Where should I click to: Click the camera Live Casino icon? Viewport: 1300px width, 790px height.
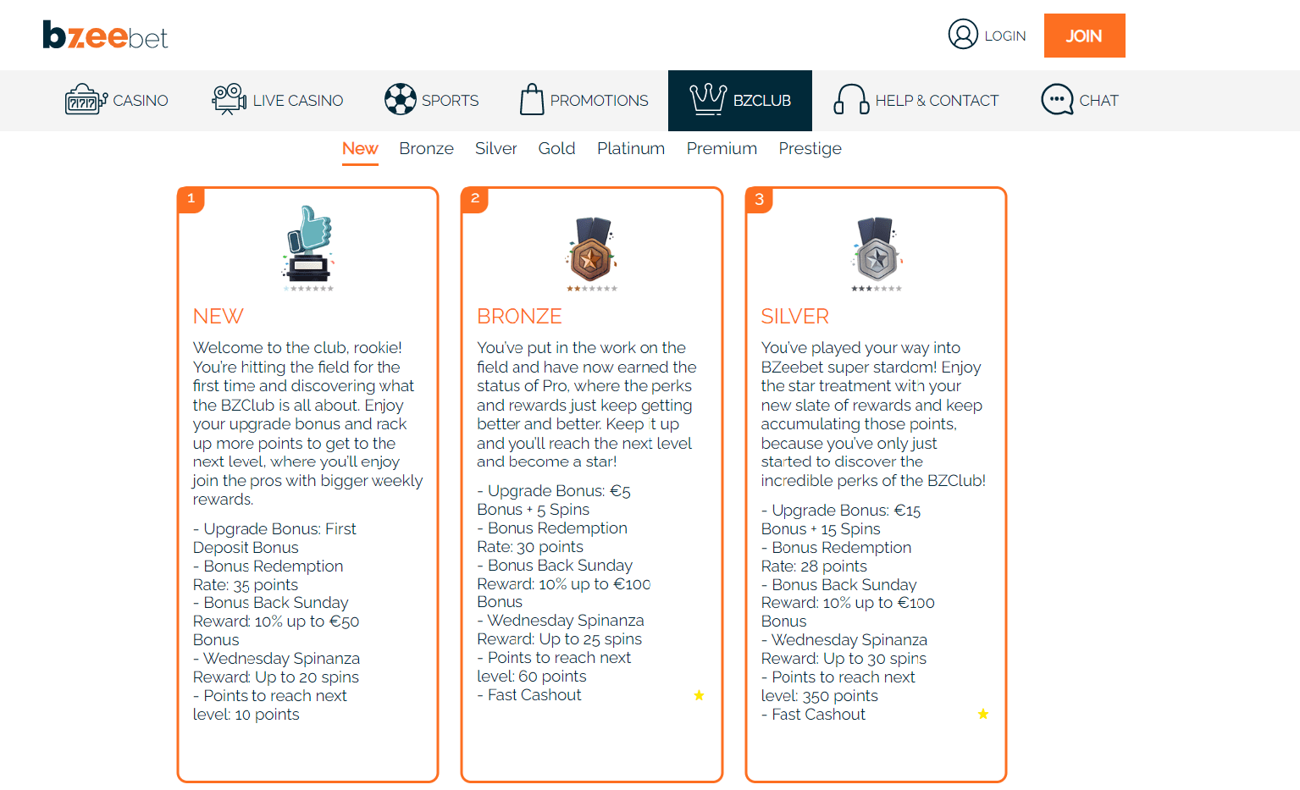coord(229,100)
